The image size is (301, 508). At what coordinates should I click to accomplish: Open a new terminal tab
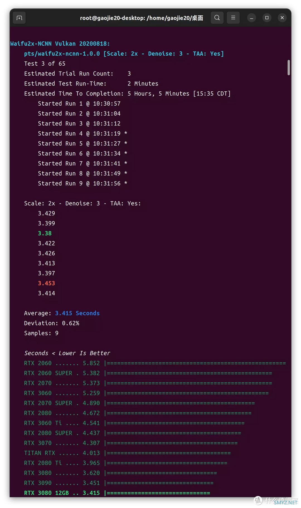(19, 18)
